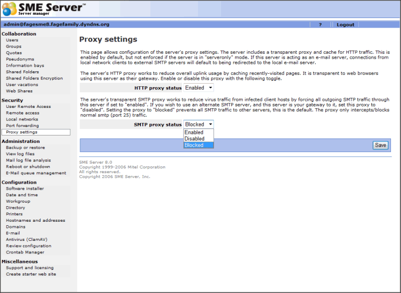Open Support and licensing
The height and width of the screenshot is (293, 401).
[x=30, y=268]
